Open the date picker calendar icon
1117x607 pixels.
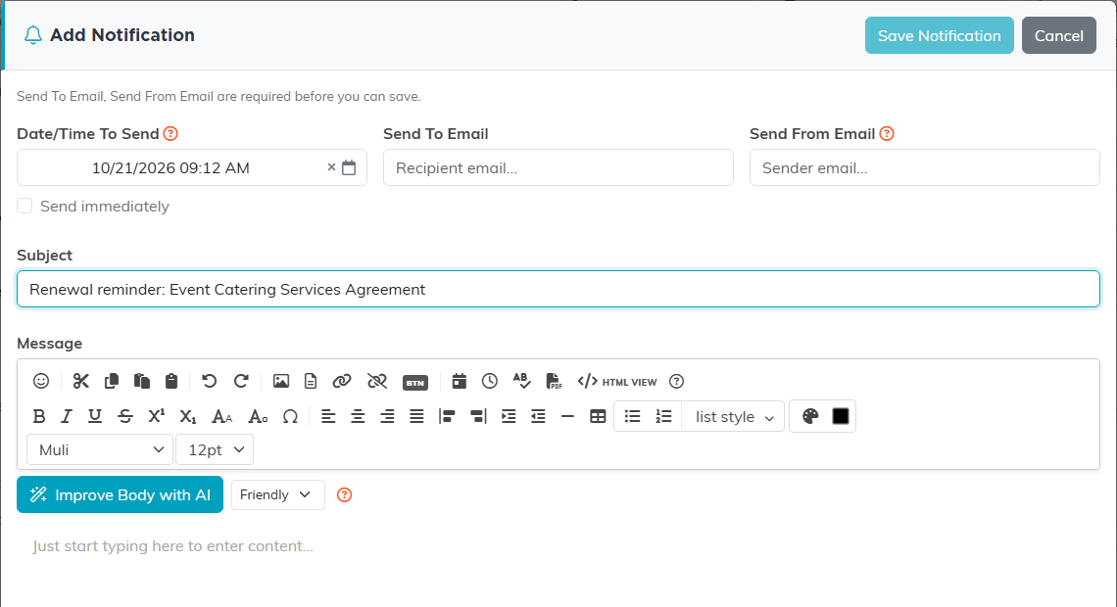(349, 167)
